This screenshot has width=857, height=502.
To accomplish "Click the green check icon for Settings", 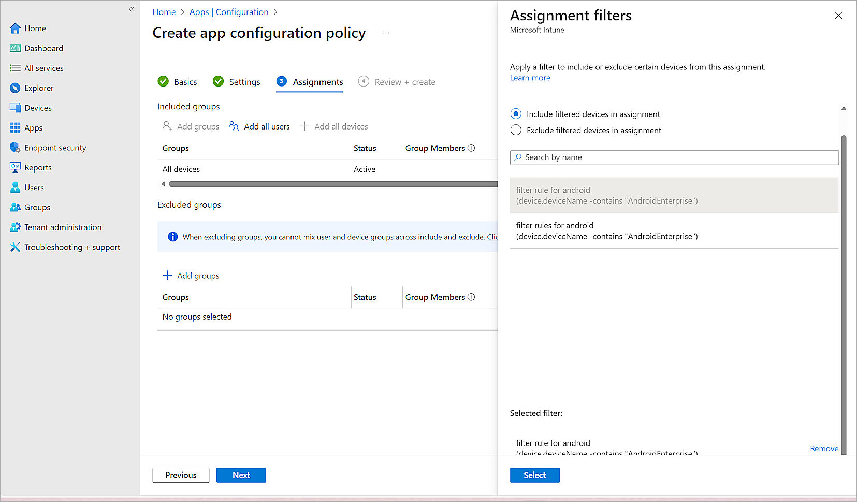I will 219,81.
